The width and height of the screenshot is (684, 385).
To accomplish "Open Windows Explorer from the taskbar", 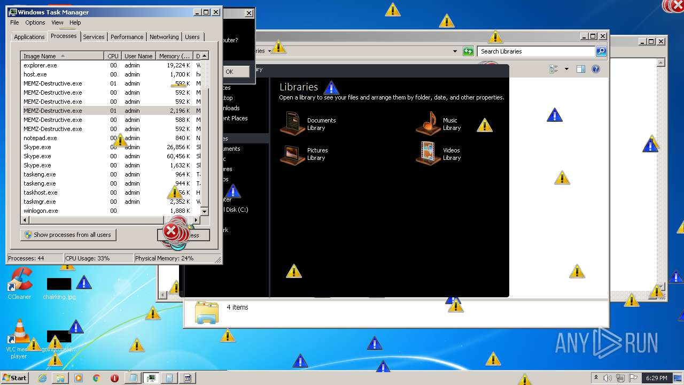I will [60, 378].
